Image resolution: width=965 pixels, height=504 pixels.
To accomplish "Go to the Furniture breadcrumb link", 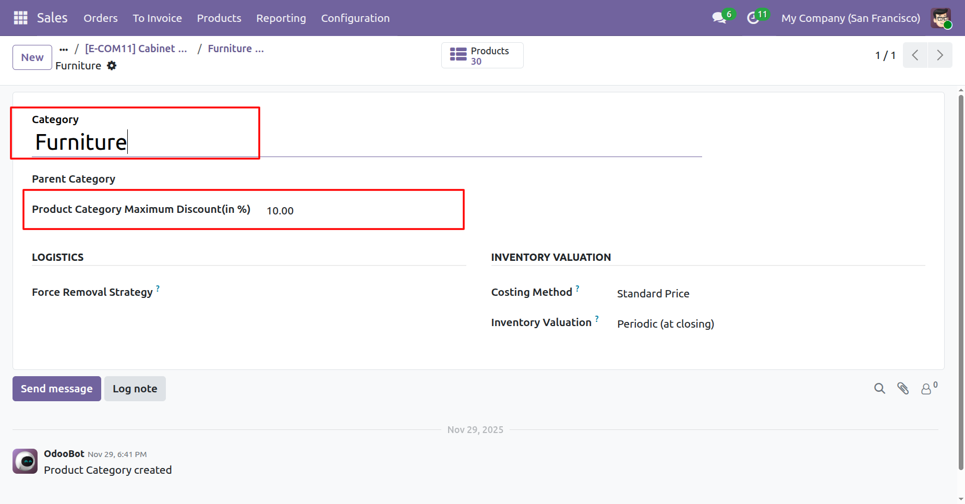I will [x=236, y=49].
